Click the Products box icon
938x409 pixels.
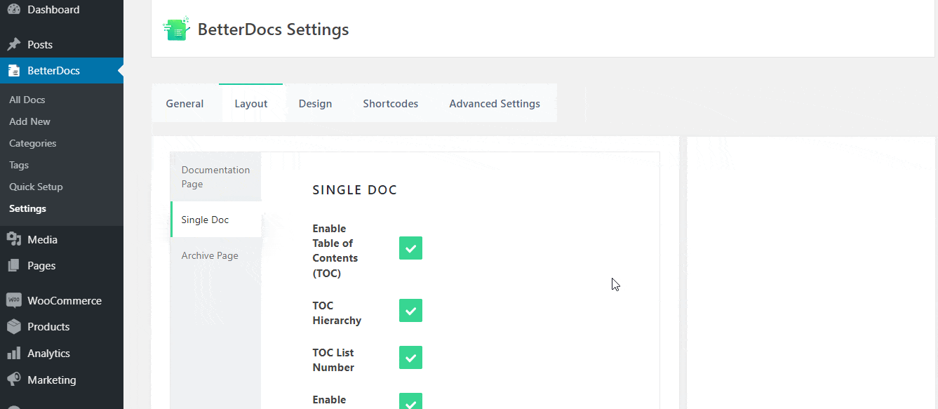tap(13, 327)
